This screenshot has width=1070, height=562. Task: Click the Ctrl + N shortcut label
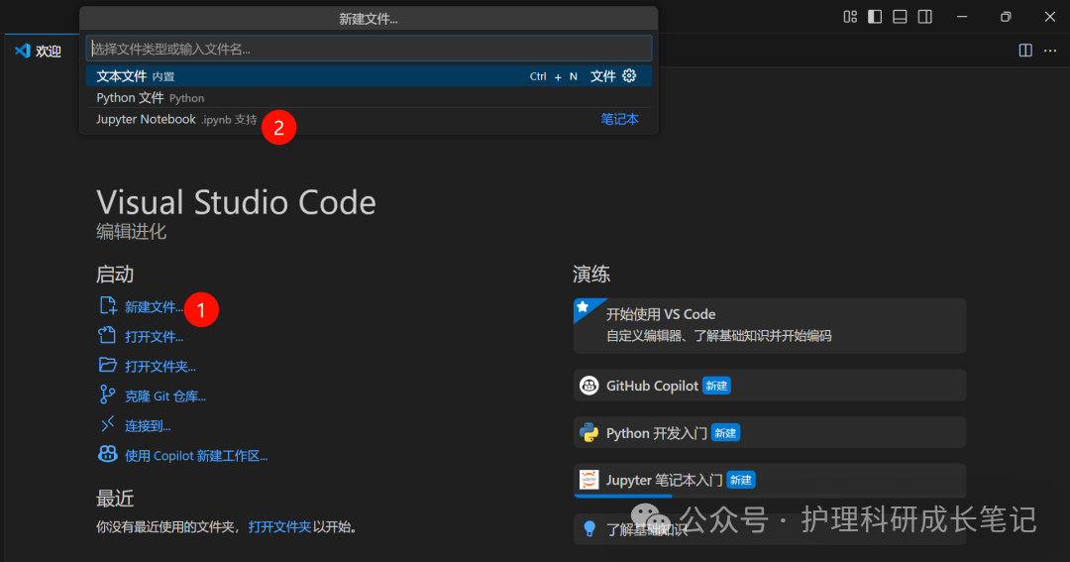(554, 76)
